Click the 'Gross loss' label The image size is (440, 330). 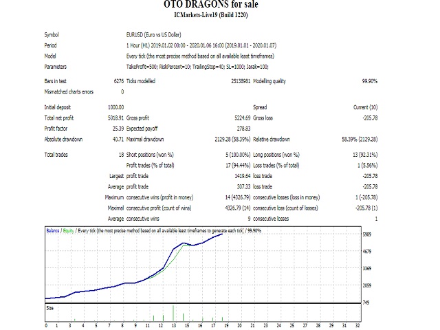pos(263,118)
